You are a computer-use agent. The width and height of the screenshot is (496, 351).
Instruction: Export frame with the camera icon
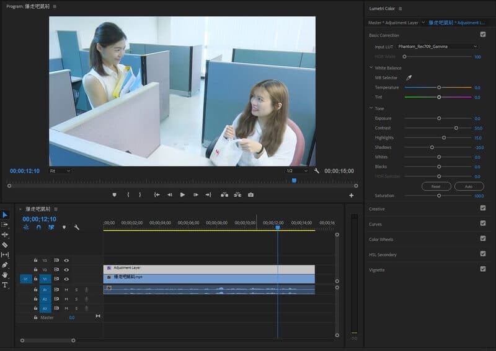pos(250,194)
